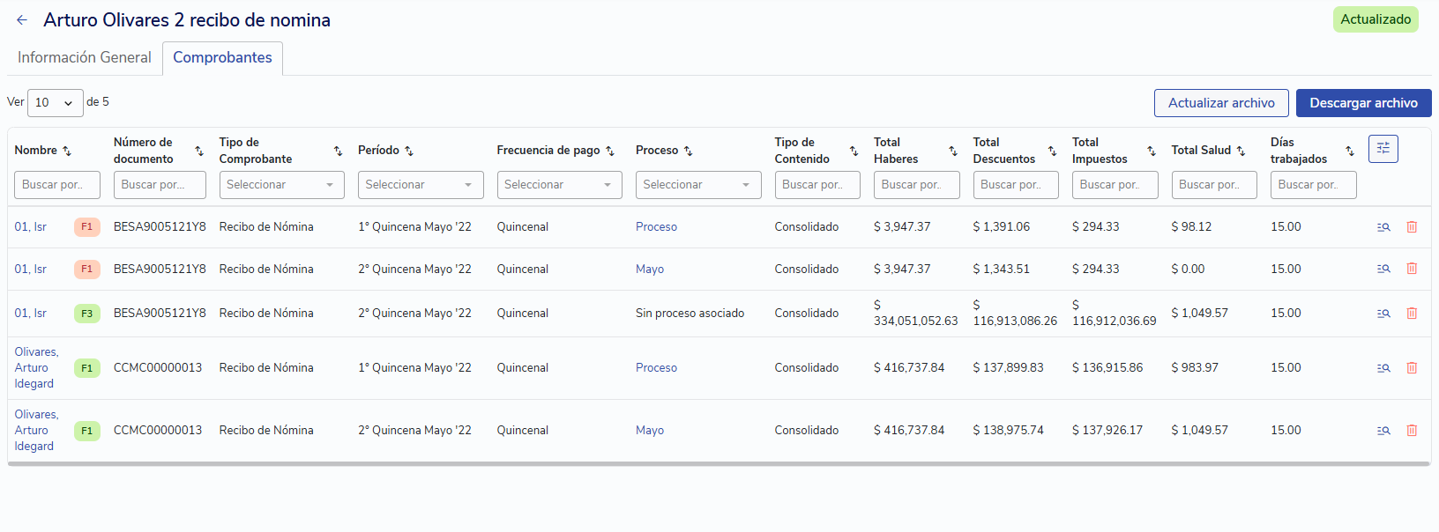The width and height of the screenshot is (1439, 532).
Task: Open the Mayo process link in second row
Action: pos(650,270)
